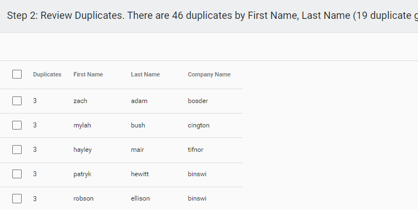
Task: Check the box for zach adam row
Action: click(x=17, y=101)
